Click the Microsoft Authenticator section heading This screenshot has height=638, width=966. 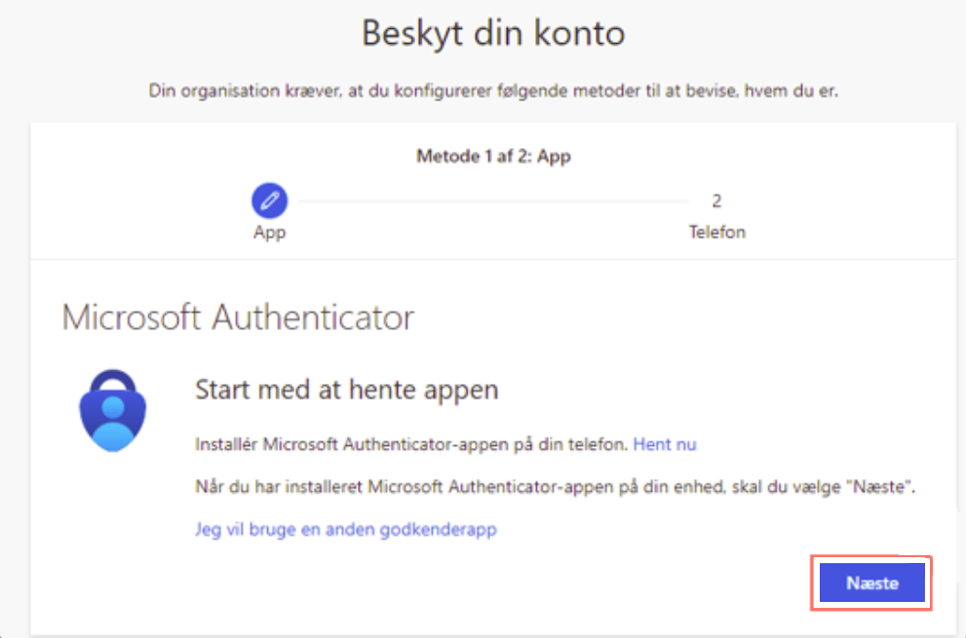pyautogui.click(x=238, y=318)
